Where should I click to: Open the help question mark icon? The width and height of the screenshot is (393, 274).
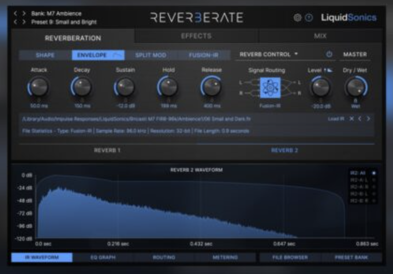(x=309, y=18)
